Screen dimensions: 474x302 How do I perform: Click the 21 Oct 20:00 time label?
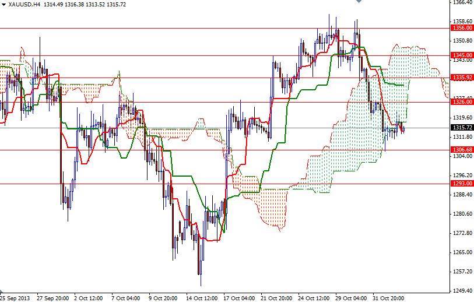(276, 299)
